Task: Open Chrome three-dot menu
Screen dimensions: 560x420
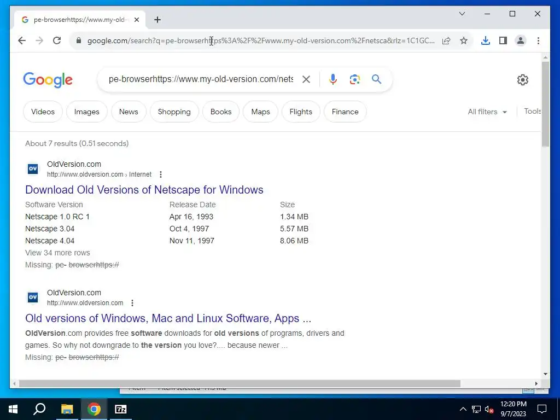Action: pos(538,40)
